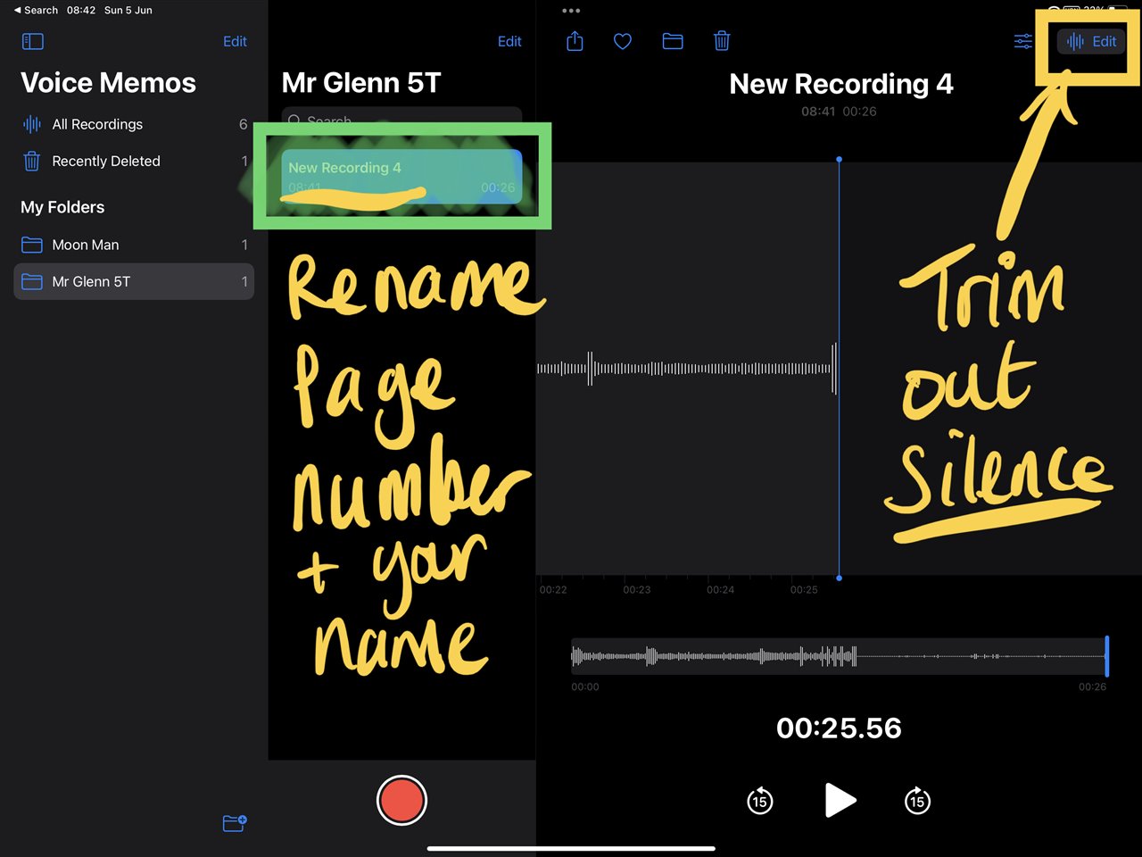Image resolution: width=1142 pixels, height=857 pixels.
Task: Tap the Recently Deleted trash icon
Action: [32, 161]
